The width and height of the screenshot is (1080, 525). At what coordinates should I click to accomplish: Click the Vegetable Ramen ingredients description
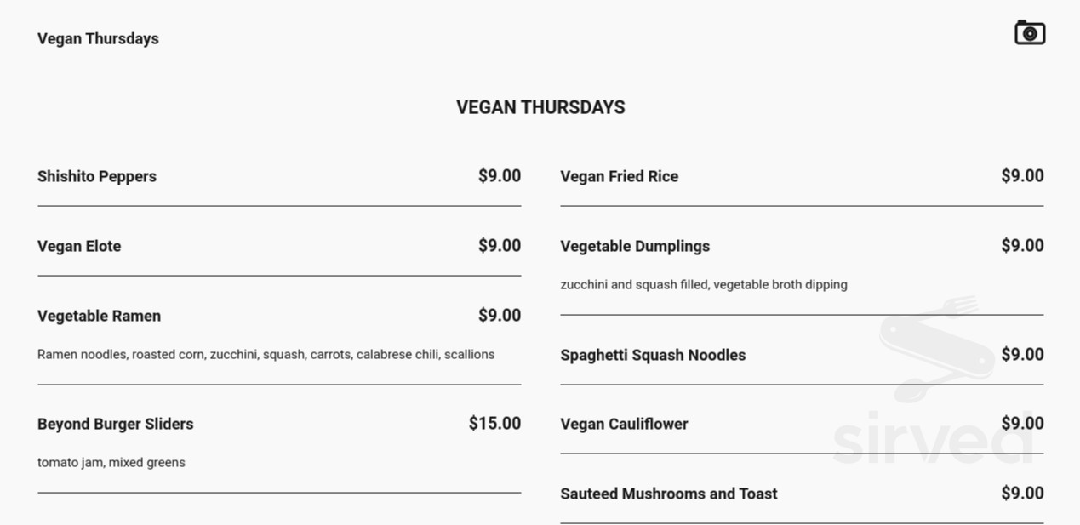pos(266,354)
